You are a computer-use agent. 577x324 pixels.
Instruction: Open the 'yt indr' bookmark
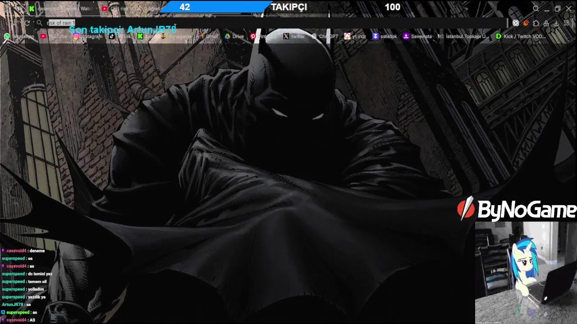click(x=355, y=36)
